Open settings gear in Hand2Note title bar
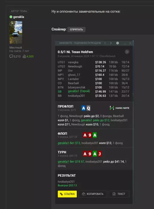 point(117,43)
